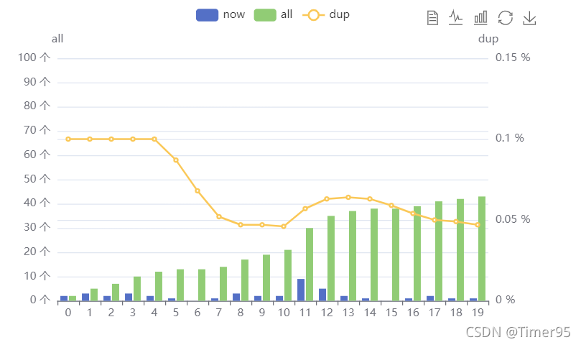Click the right axis label '0.05 %'
This screenshot has height=345, width=581.
point(513,219)
